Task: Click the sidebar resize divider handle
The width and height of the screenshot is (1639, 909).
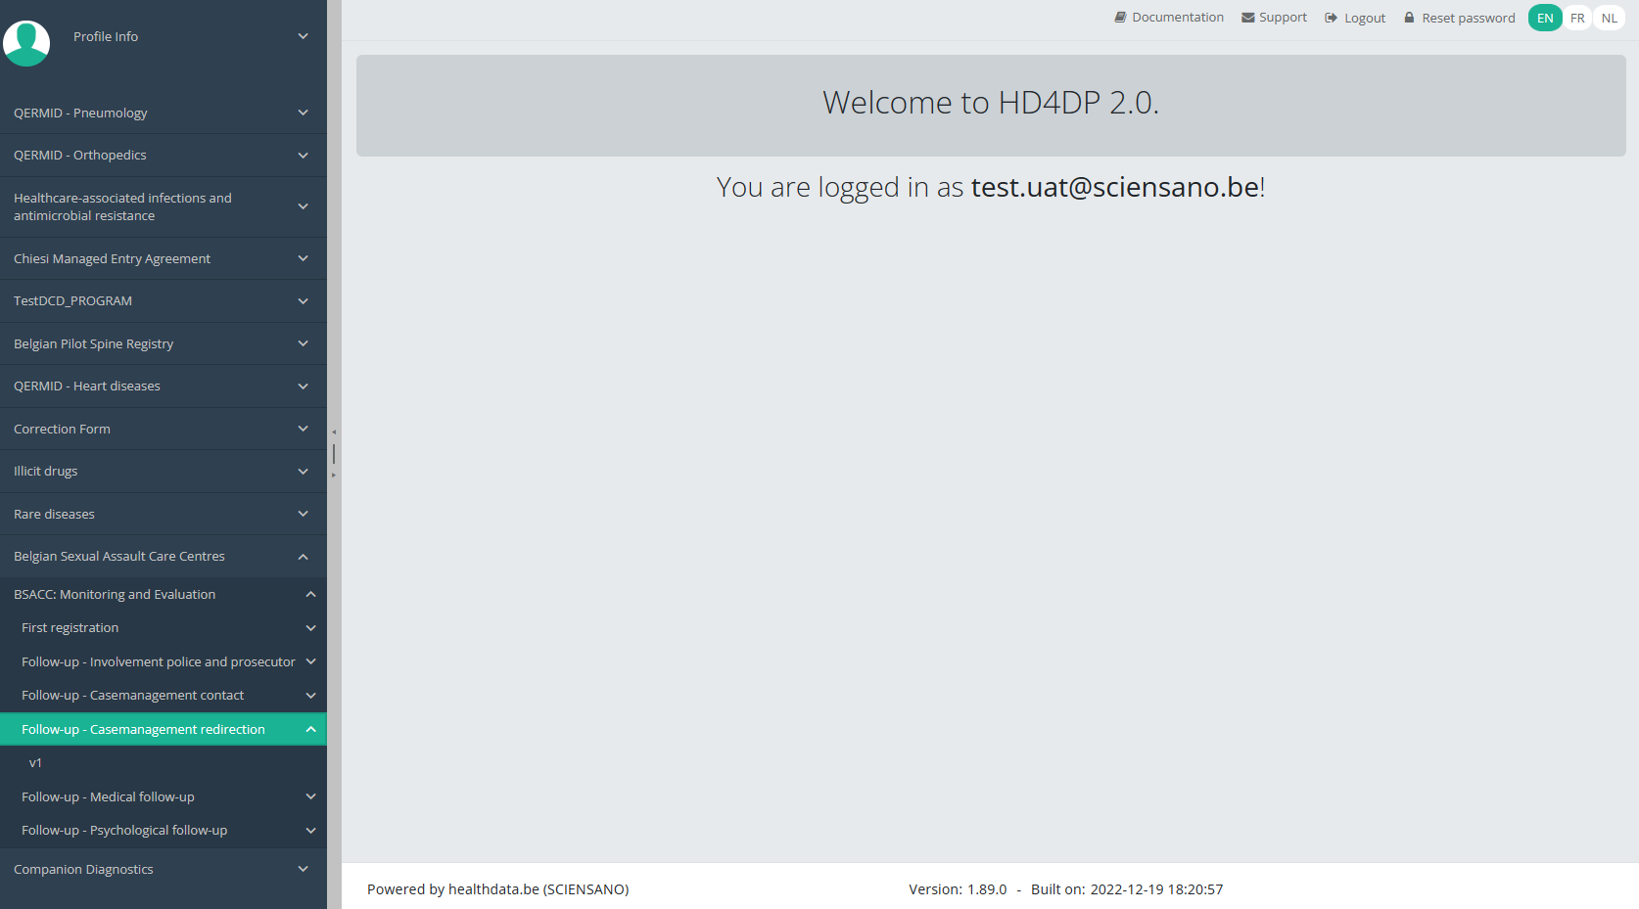Action: [x=334, y=453]
